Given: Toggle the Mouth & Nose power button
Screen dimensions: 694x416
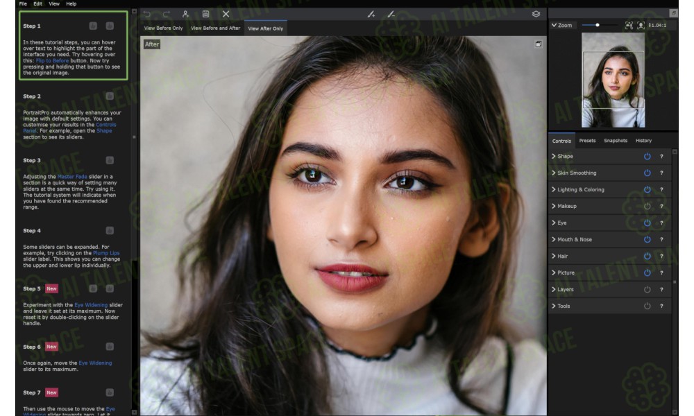Looking at the screenshot, I should pos(647,240).
